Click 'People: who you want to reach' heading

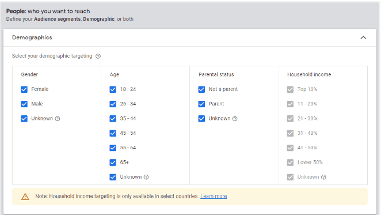click(x=48, y=11)
